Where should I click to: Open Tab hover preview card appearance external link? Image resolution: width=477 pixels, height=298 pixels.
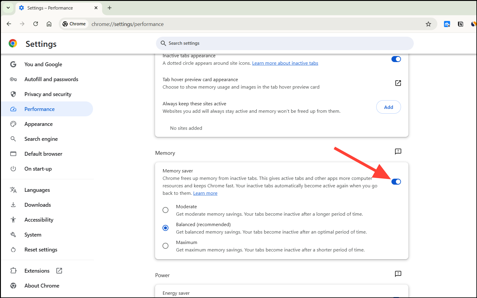click(x=398, y=83)
